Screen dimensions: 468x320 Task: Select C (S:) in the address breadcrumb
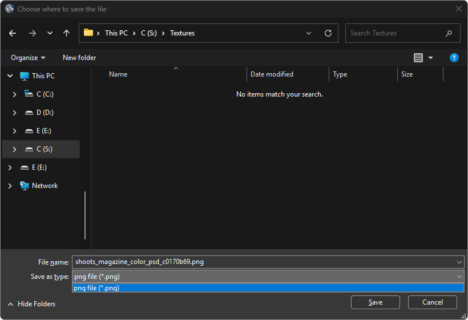[148, 33]
